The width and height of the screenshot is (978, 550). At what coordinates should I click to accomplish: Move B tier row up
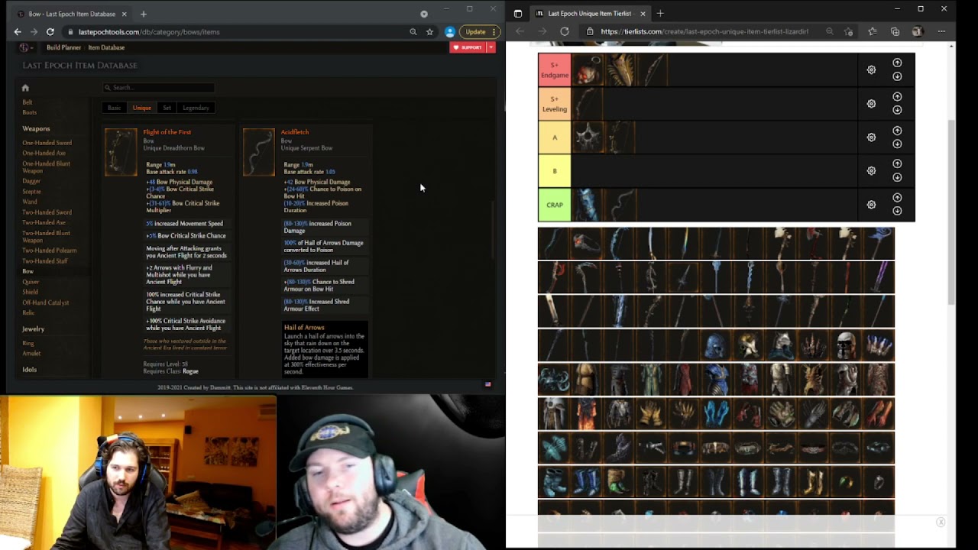[897, 164]
